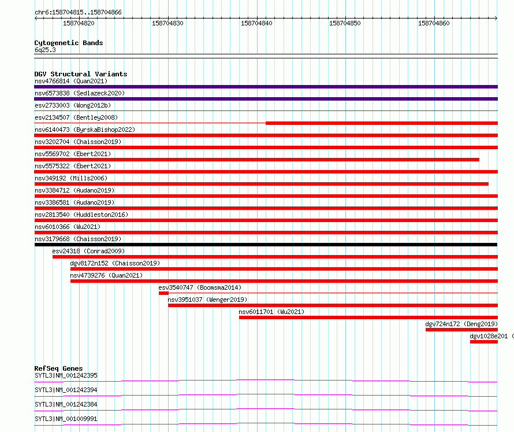Open gene transcript SYTL3|NM_001242384
514x432 pixels.
click(66, 404)
